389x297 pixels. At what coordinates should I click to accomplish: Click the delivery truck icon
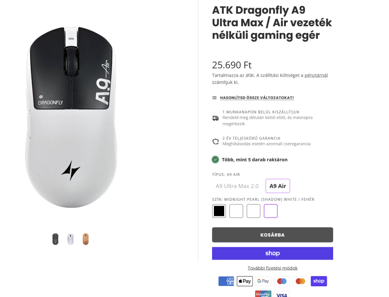point(215,118)
